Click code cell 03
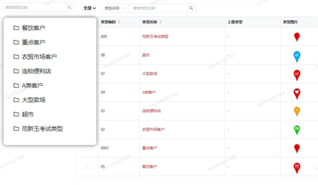 103,111
